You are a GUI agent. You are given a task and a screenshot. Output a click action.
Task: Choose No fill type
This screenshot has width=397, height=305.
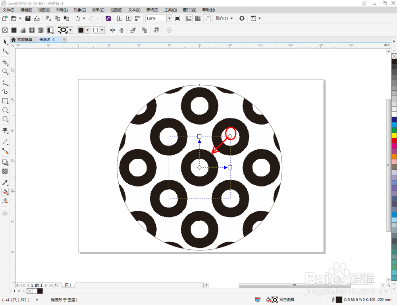pyautogui.click(x=5, y=30)
